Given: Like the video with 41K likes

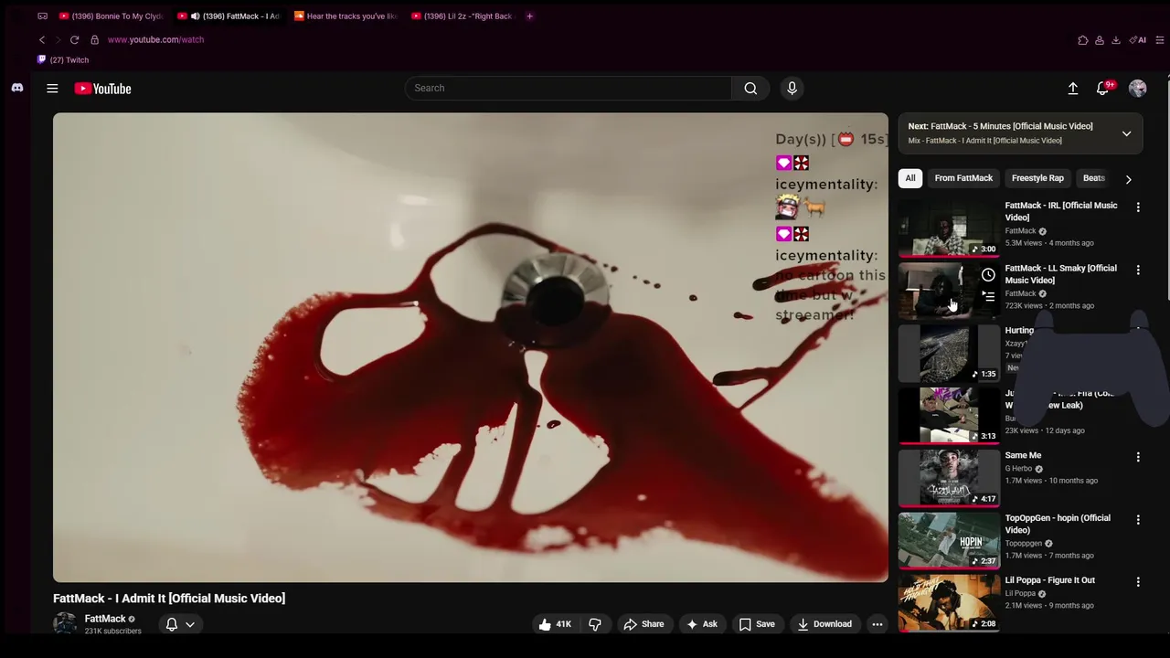Looking at the screenshot, I should pyautogui.click(x=554, y=624).
